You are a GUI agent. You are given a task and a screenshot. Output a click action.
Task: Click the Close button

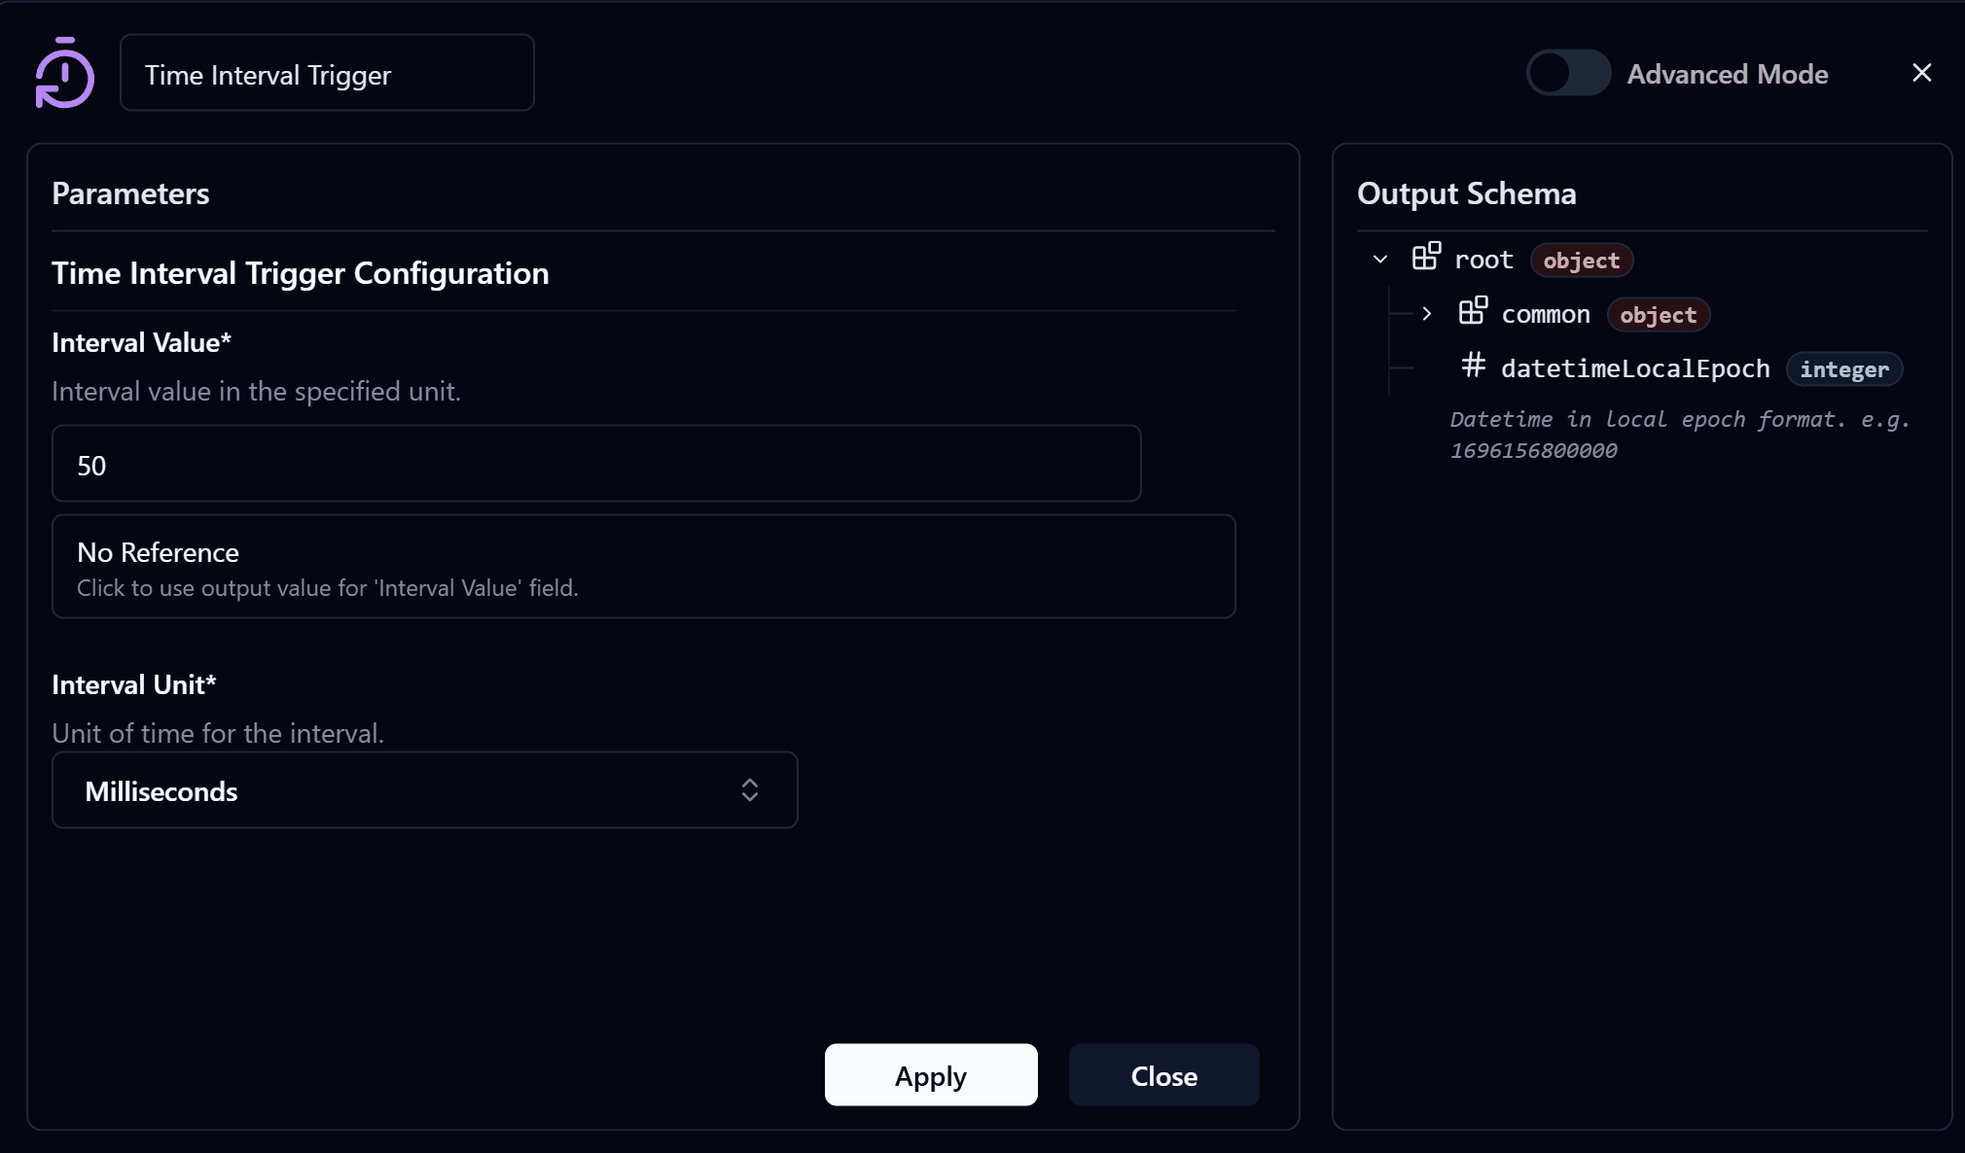pos(1163,1074)
